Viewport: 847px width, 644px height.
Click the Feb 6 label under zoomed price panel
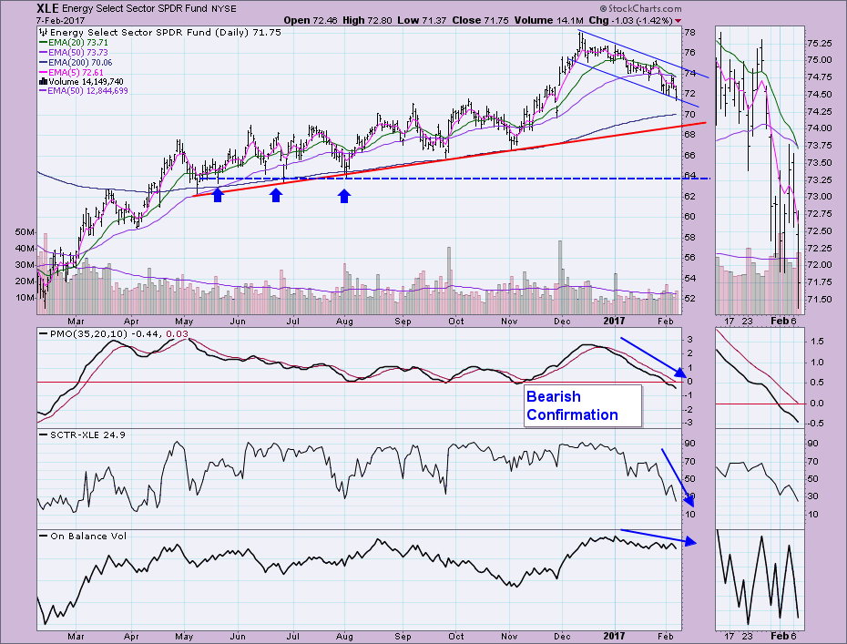click(x=783, y=321)
